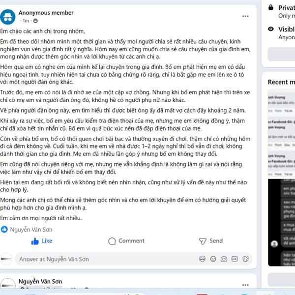The width and height of the screenshot is (295, 295).
Task: Send the post via Send button
Action: point(211,241)
